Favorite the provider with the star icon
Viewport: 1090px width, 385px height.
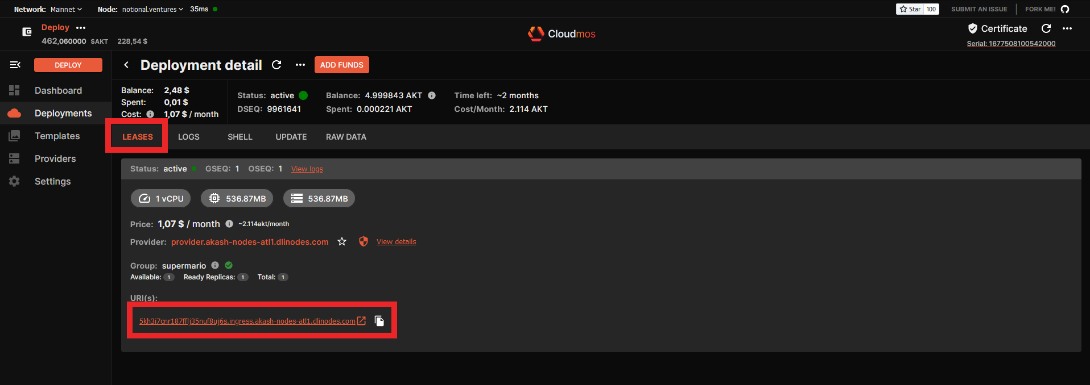coord(342,242)
